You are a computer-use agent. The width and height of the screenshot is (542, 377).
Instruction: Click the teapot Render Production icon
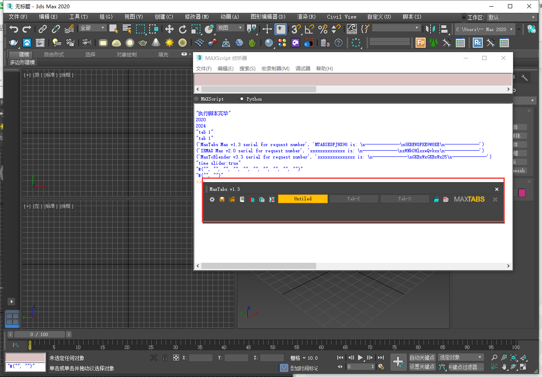14,43
